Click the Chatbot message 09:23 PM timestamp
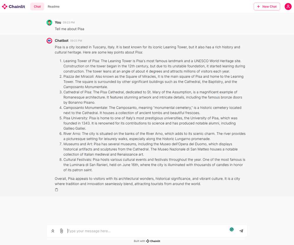The height and width of the screenshot is (245, 294). [x=76, y=41]
